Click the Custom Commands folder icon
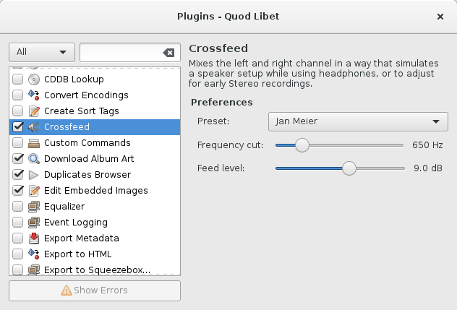Screen dimensions: 457x310 point(33,143)
